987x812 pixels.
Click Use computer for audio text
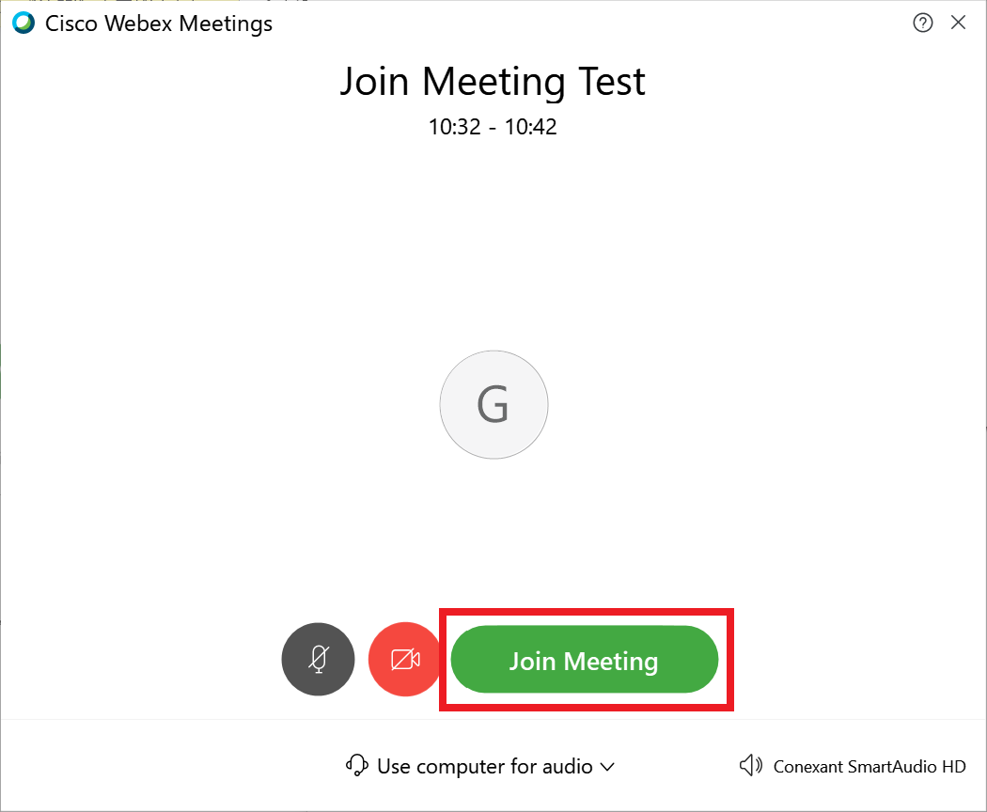[484, 766]
